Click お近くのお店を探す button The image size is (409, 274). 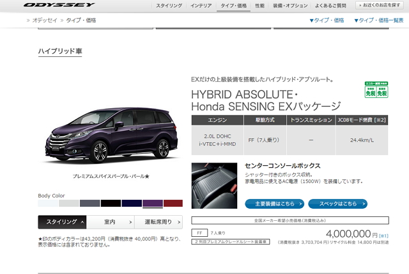click(x=380, y=5)
